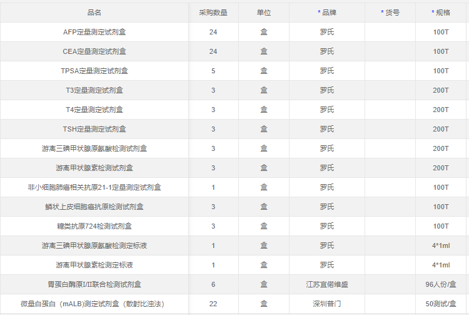Screen dimensions: 469x315
Task: Click the TPSA定量测定试剂盒 item
Action: pos(94,71)
